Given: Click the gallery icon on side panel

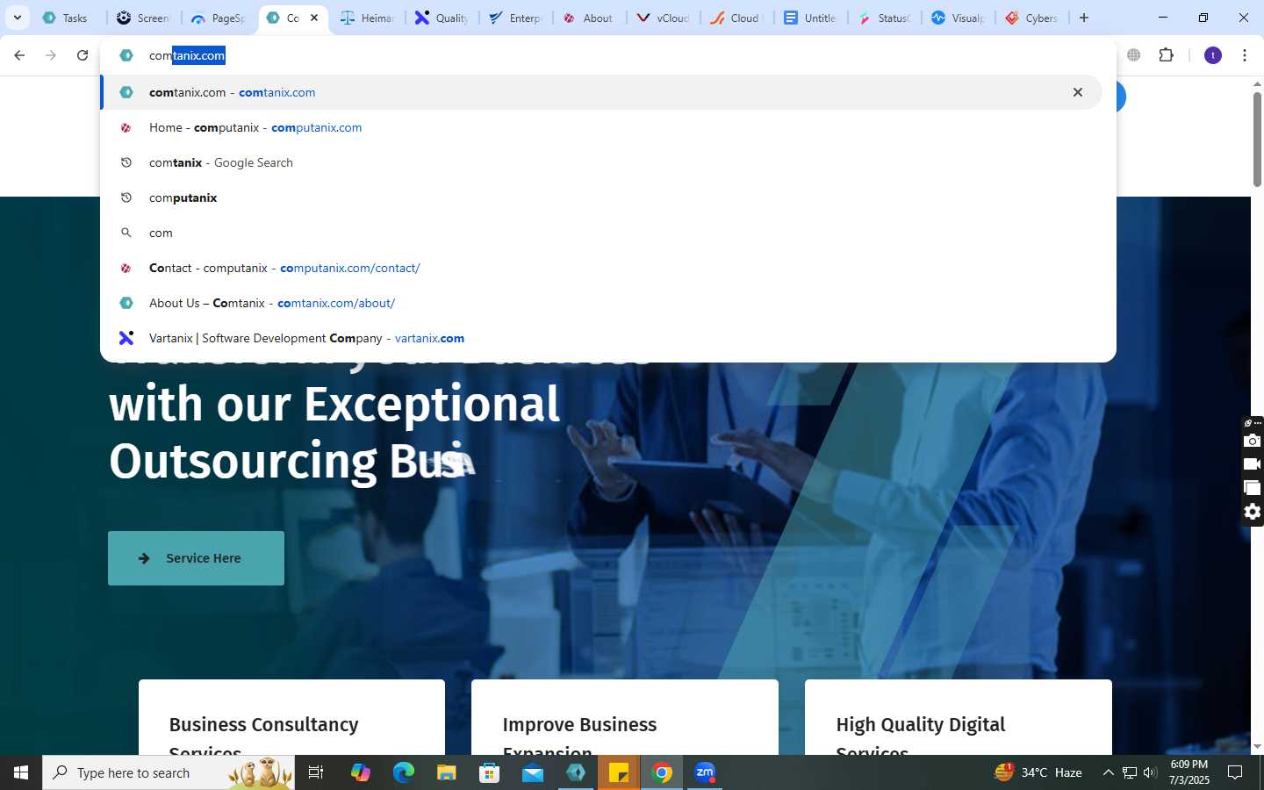Looking at the screenshot, I should (1253, 488).
